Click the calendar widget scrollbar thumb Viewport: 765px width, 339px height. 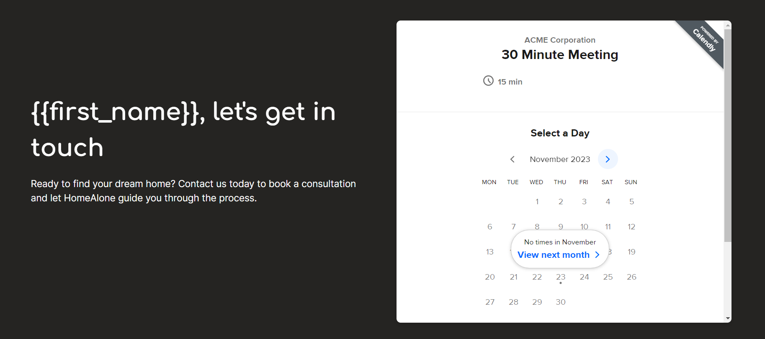[x=728, y=134]
